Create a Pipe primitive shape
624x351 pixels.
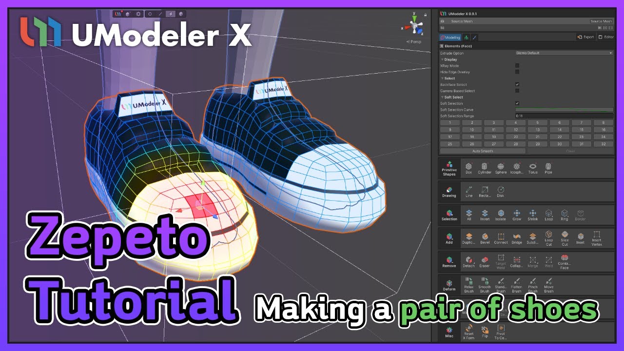548,168
